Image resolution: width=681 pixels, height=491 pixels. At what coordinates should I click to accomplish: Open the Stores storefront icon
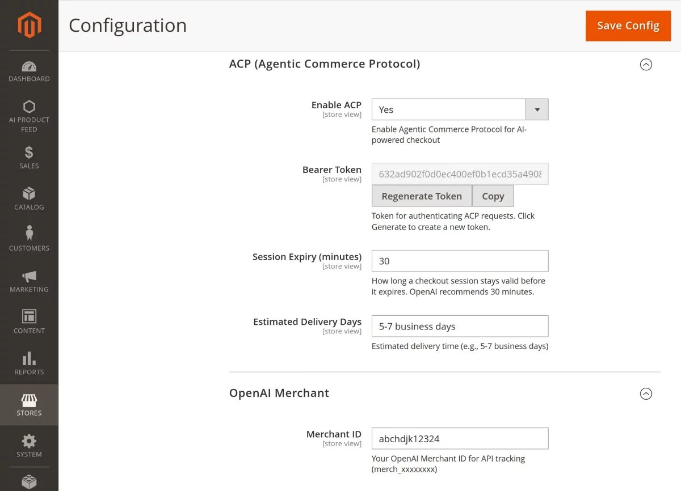point(29,400)
